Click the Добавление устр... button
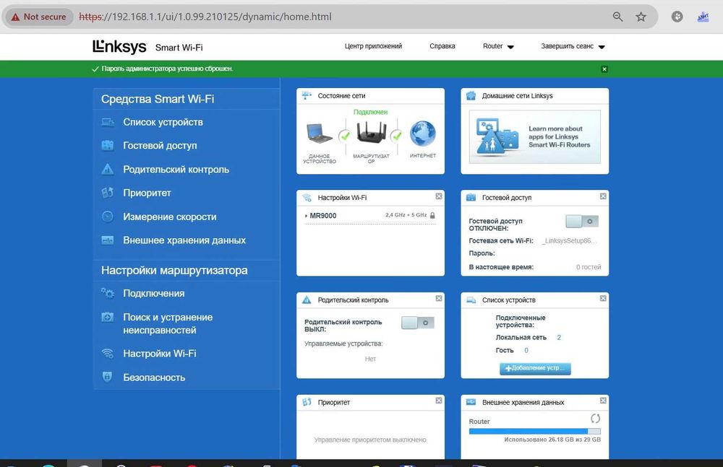The width and height of the screenshot is (723, 467). point(535,368)
